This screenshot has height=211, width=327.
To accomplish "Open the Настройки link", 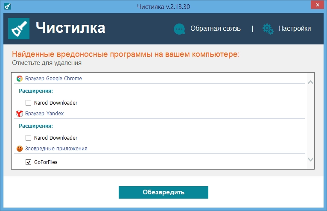I will [x=295, y=28].
